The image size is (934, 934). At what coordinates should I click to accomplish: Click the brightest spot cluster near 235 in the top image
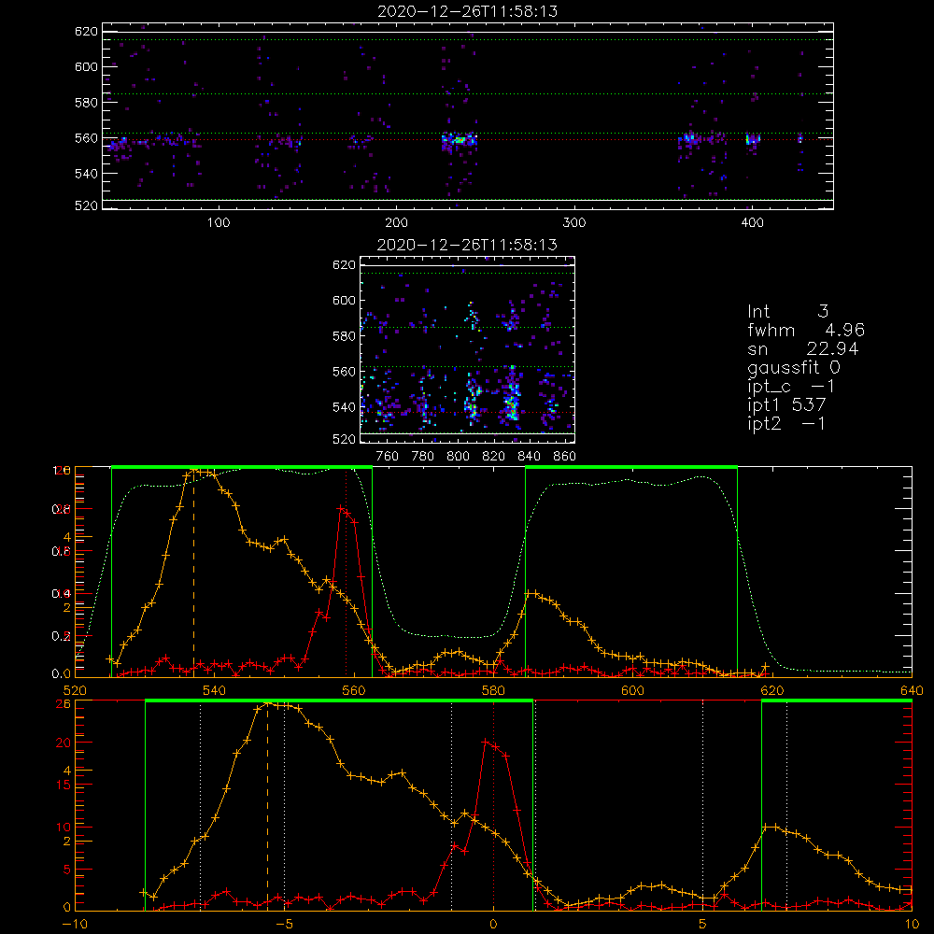pos(460,141)
